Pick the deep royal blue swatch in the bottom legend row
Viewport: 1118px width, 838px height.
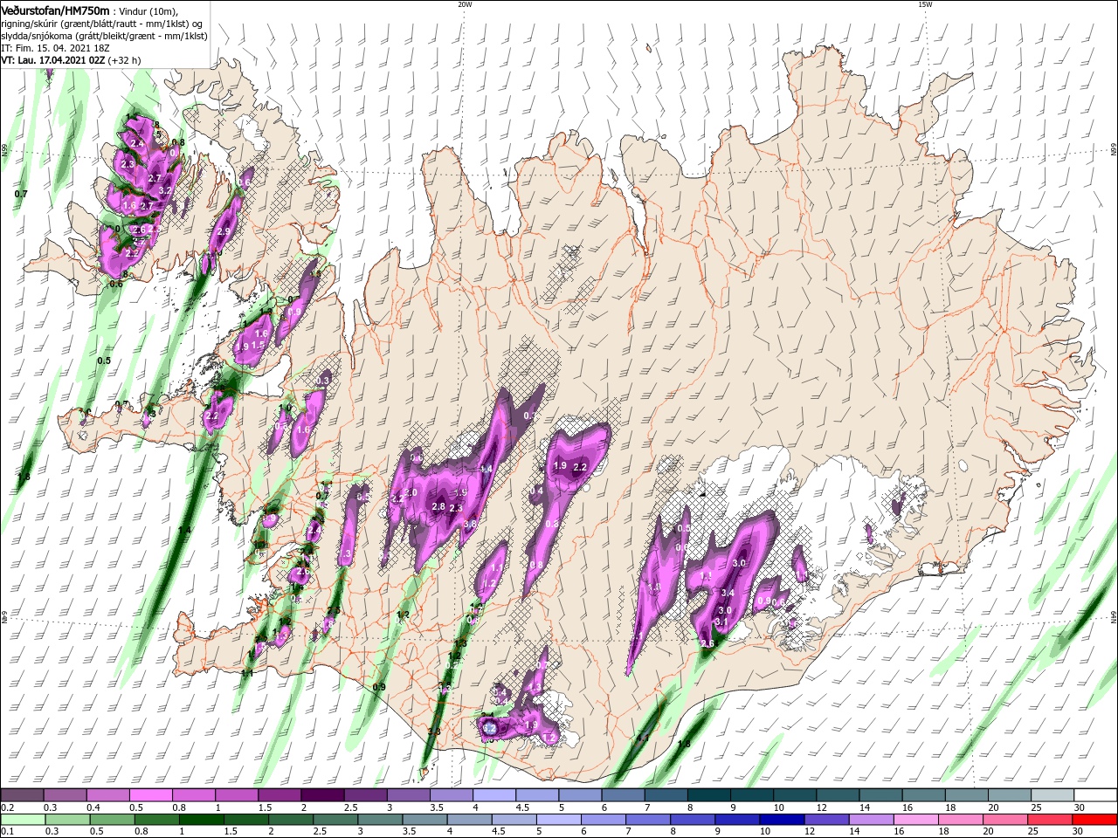tap(780, 820)
